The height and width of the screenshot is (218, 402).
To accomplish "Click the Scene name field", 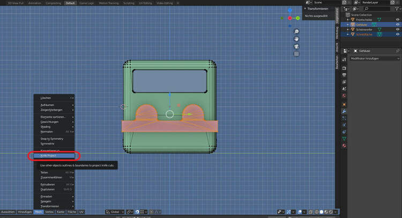I will pyautogui.click(x=324, y=3).
